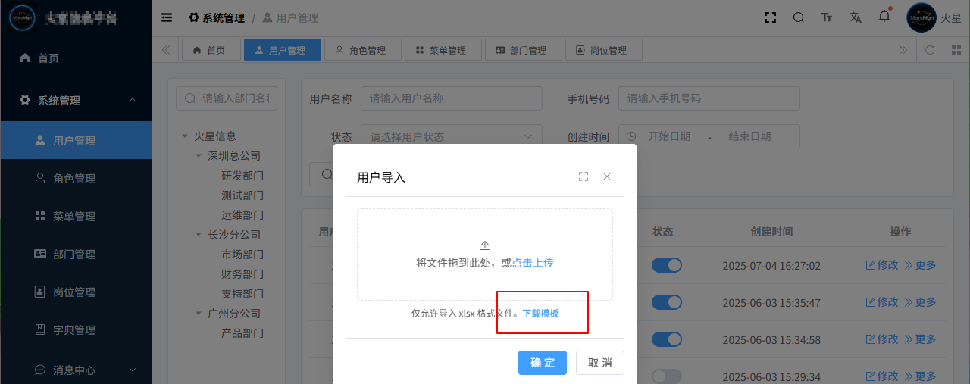Collapse the 深圳总公司 tree node
This screenshot has height=384, width=970.
pyautogui.click(x=199, y=156)
